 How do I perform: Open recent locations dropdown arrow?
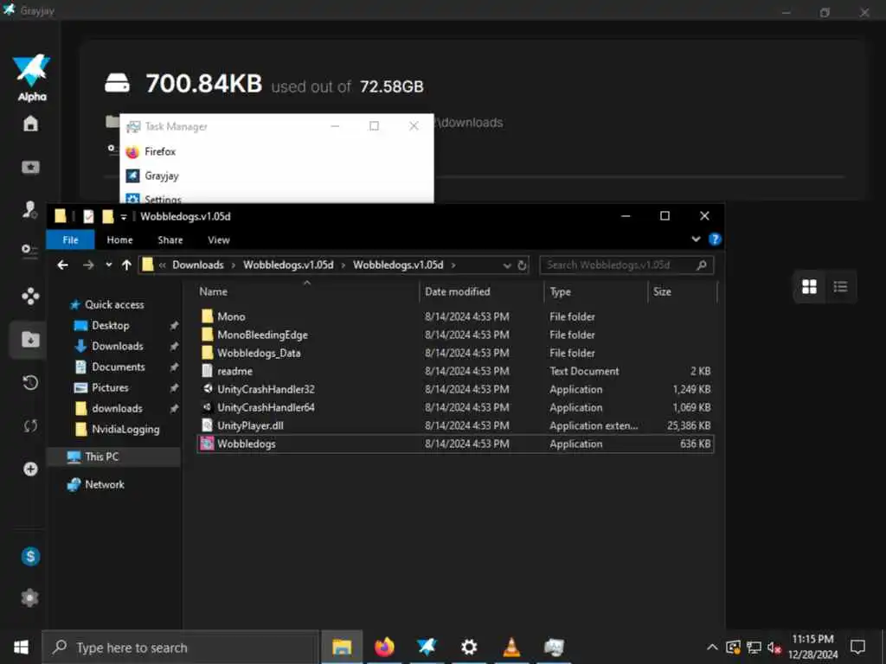point(108,265)
